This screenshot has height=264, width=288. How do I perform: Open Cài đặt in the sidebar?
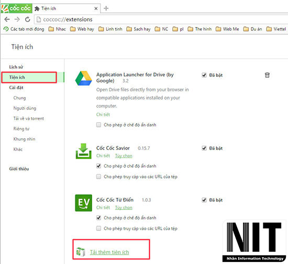(16, 88)
